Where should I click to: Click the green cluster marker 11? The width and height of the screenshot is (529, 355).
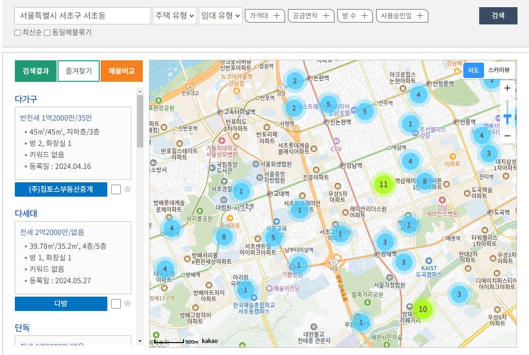click(384, 184)
